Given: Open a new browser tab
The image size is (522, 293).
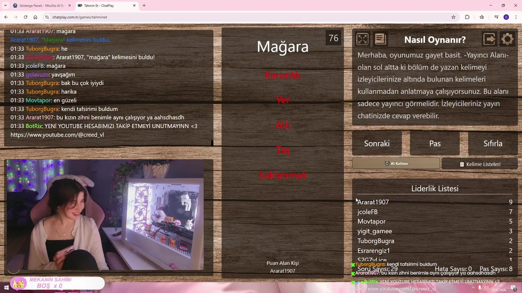Looking at the screenshot, I should 144,6.
